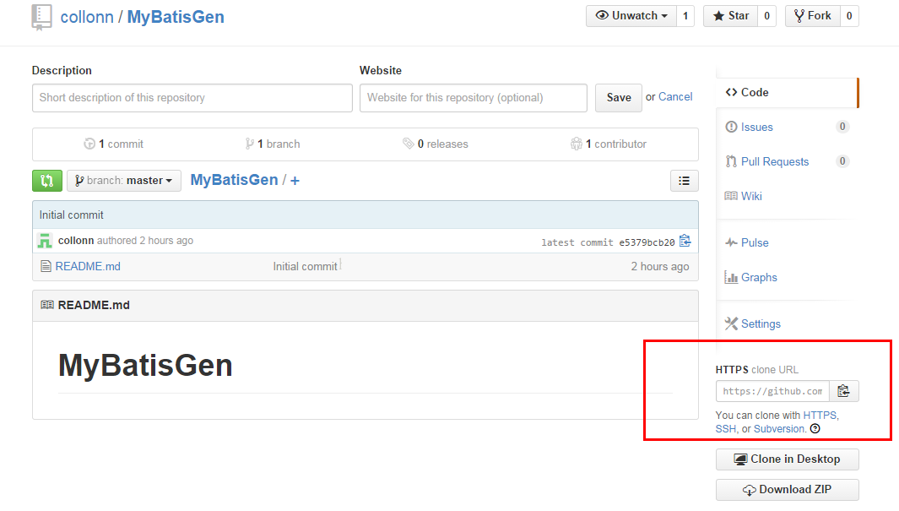The width and height of the screenshot is (899, 511).
Task: Click the stargazers count of 0
Action: (766, 16)
